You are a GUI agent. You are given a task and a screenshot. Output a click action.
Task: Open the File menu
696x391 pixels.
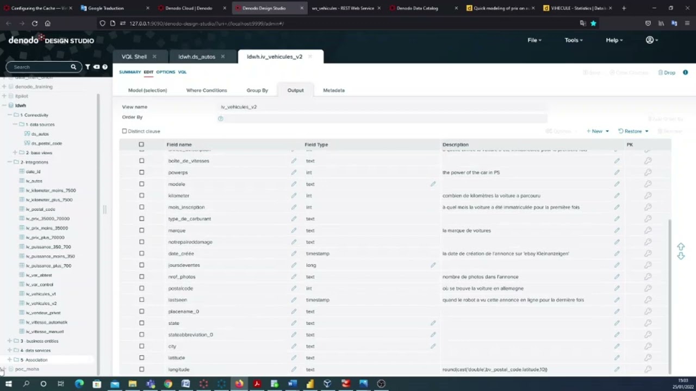pos(534,40)
